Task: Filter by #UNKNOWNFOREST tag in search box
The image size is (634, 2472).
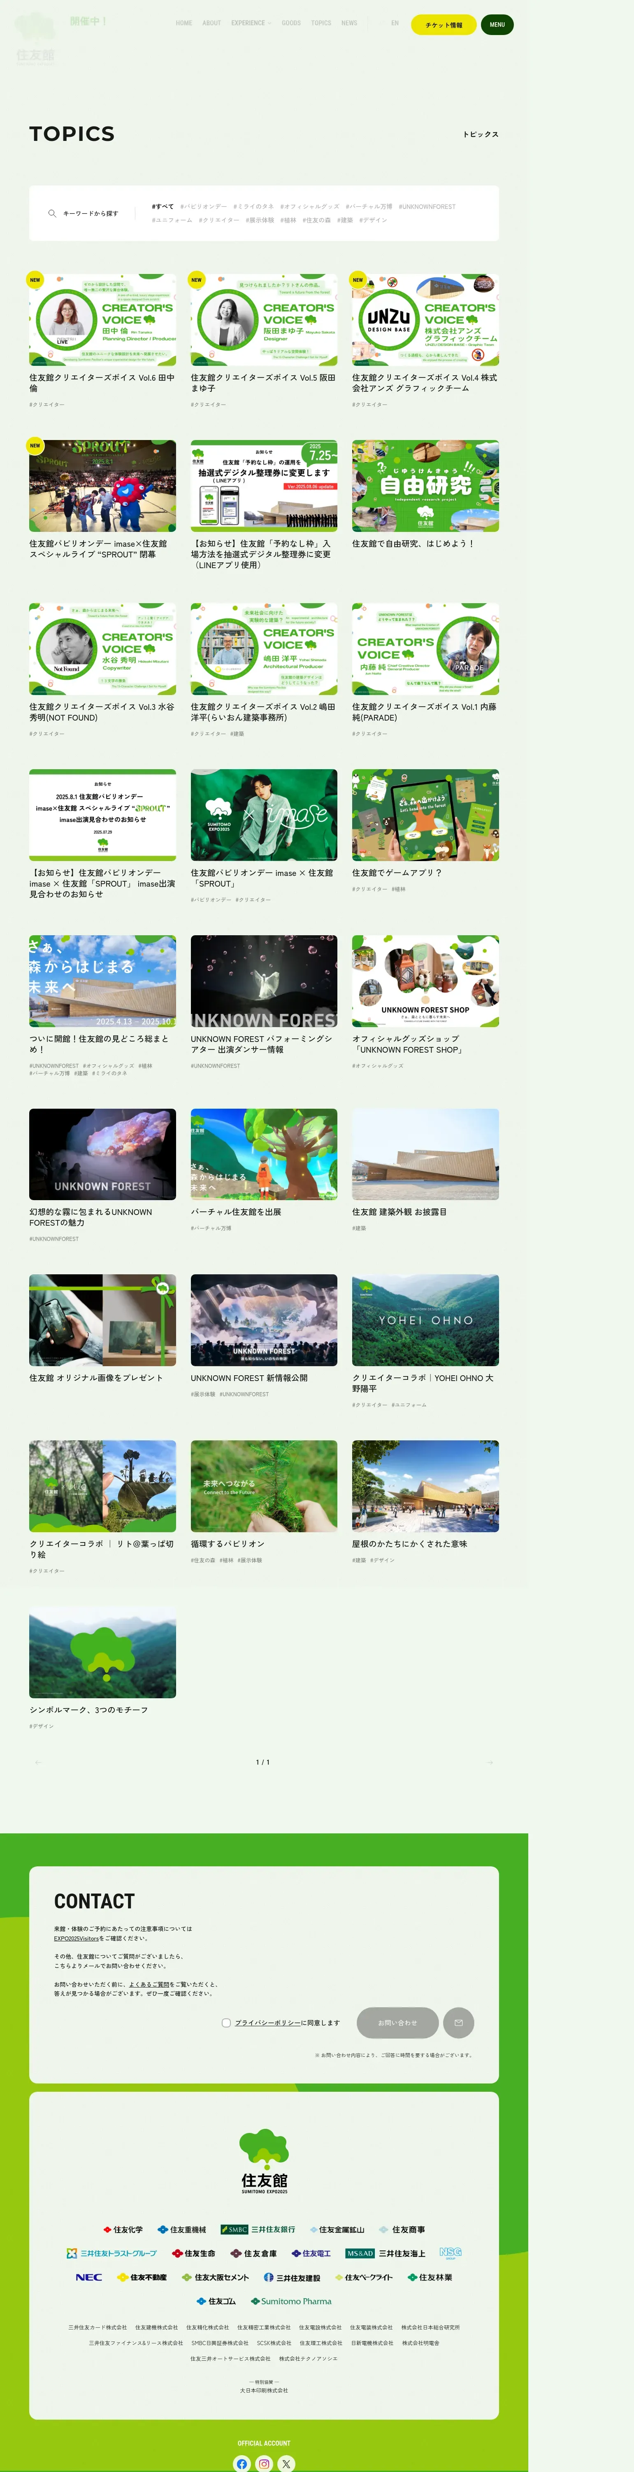Action: pos(427,206)
